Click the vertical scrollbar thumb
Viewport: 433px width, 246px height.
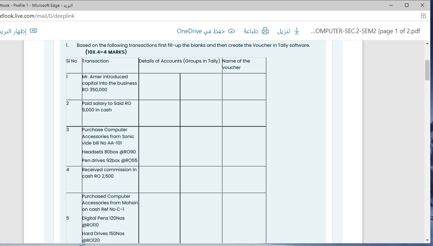click(428, 70)
